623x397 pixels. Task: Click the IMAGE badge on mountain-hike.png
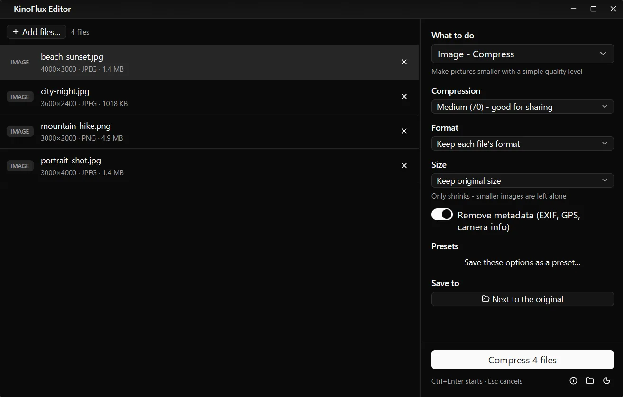click(20, 132)
